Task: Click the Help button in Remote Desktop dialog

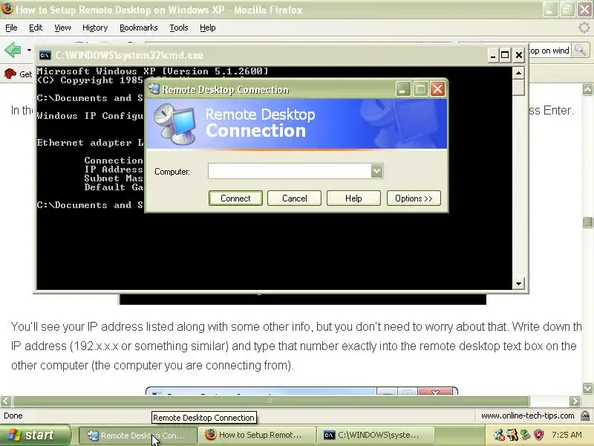Action: pyautogui.click(x=353, y=198)
